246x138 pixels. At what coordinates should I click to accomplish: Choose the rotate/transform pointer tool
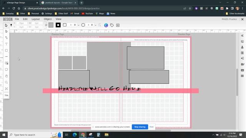(x=6, y=38)
